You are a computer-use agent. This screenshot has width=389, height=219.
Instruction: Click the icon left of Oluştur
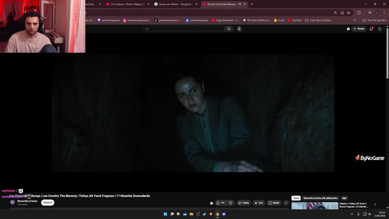pos(348,29)
